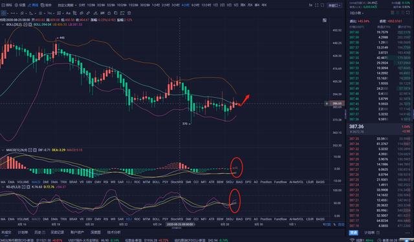Select the parallel channel drawing tool
The image size is (414, 242).
22,13
